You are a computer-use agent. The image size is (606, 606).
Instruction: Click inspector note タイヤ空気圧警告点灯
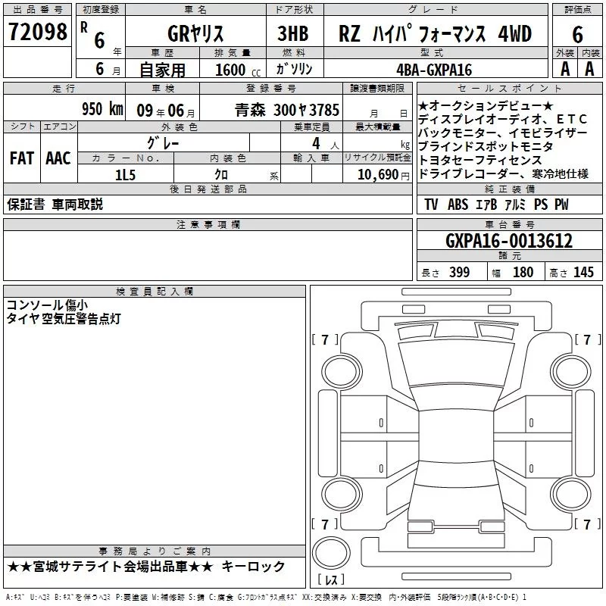pyautogui.click(x=64, y=318)
